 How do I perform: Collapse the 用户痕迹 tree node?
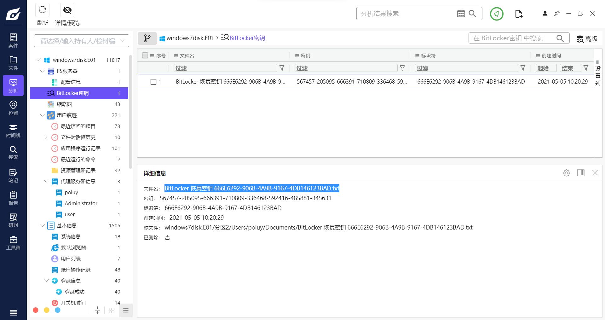point(43,115)
